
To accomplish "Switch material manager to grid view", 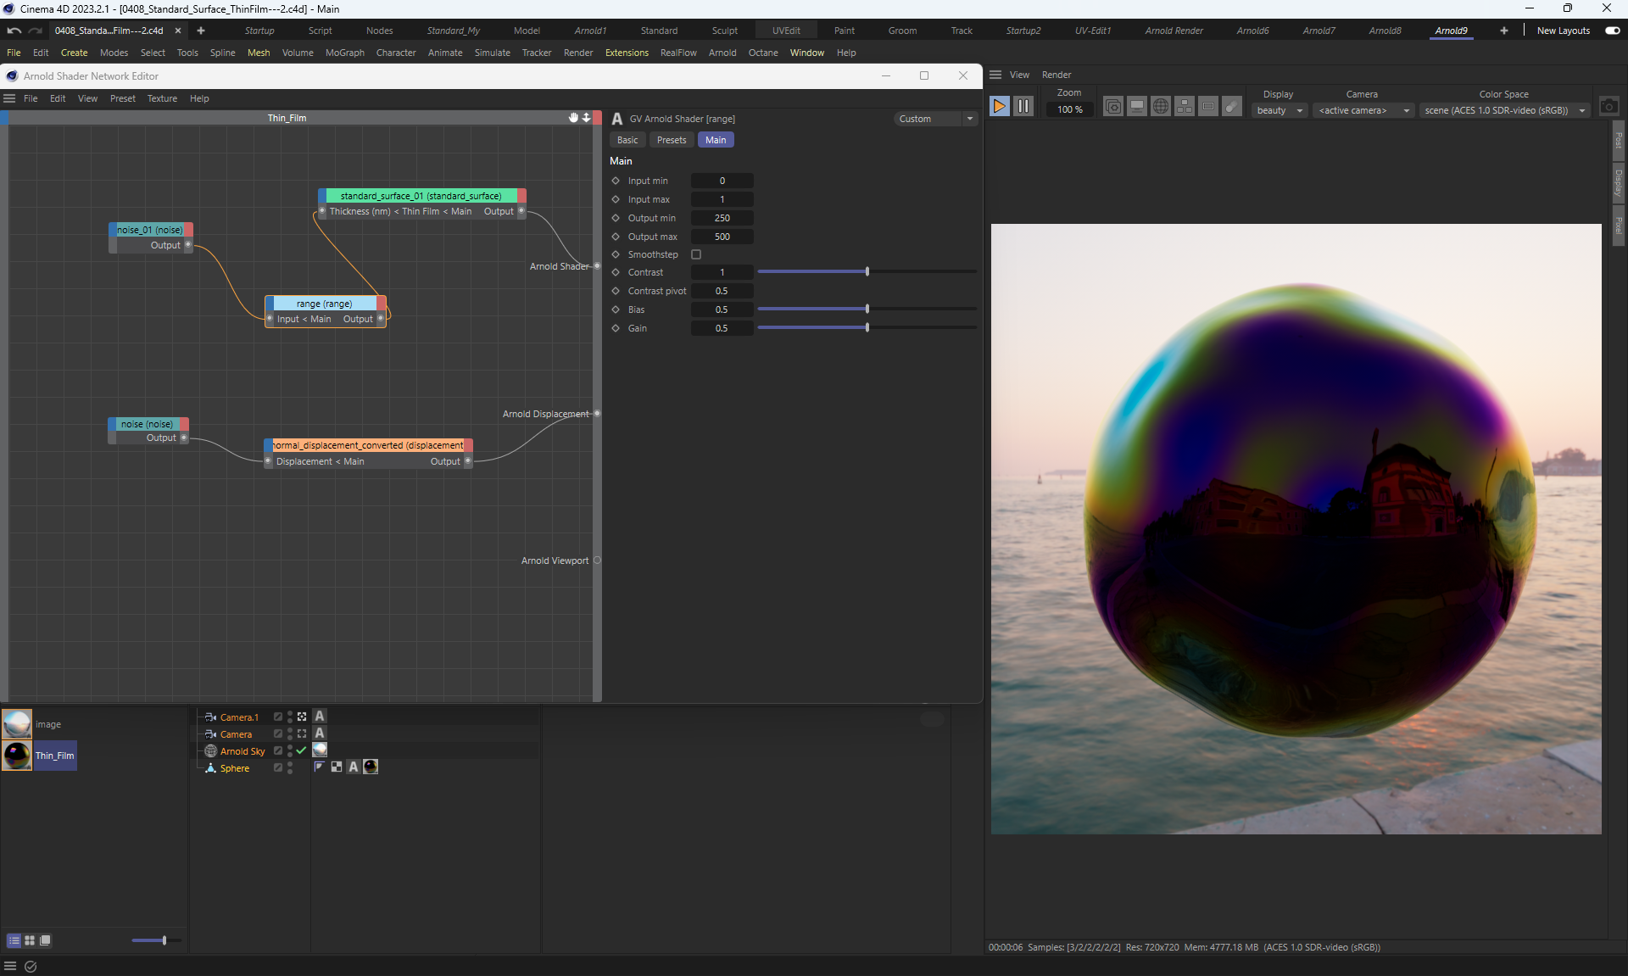I will [30, 940].
